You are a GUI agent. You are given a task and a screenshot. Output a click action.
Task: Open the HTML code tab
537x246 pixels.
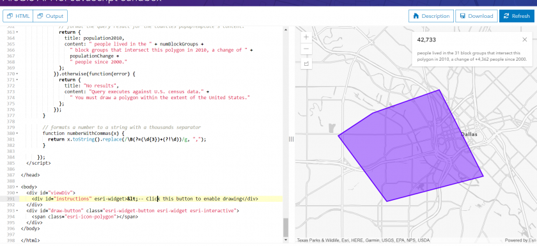pos(18,16)
